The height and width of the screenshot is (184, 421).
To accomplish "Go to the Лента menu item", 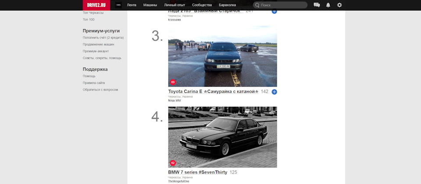I will (x=132, y=5).
